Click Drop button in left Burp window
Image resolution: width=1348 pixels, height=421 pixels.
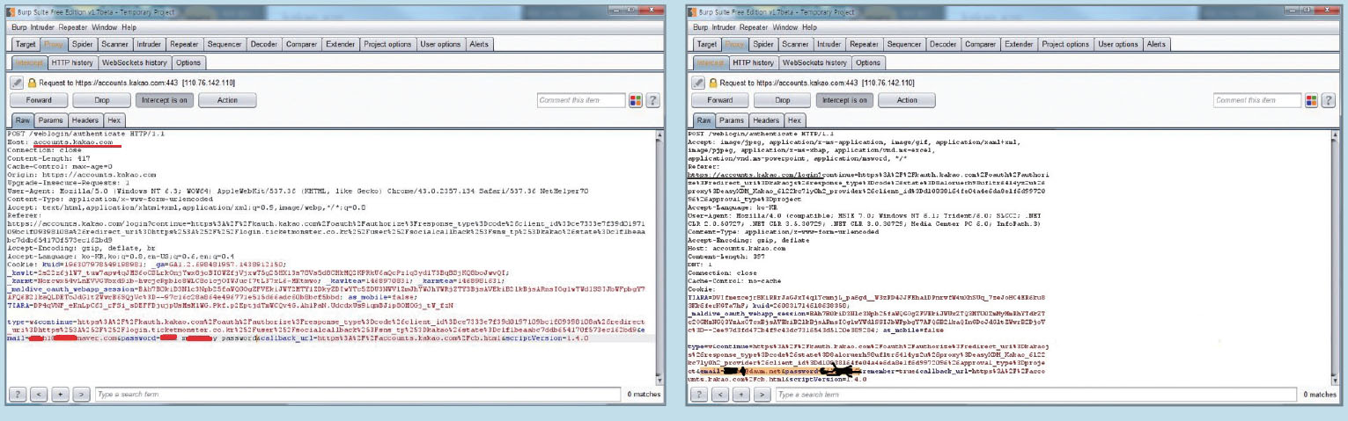pyautogui.click(x=102, y=100)
